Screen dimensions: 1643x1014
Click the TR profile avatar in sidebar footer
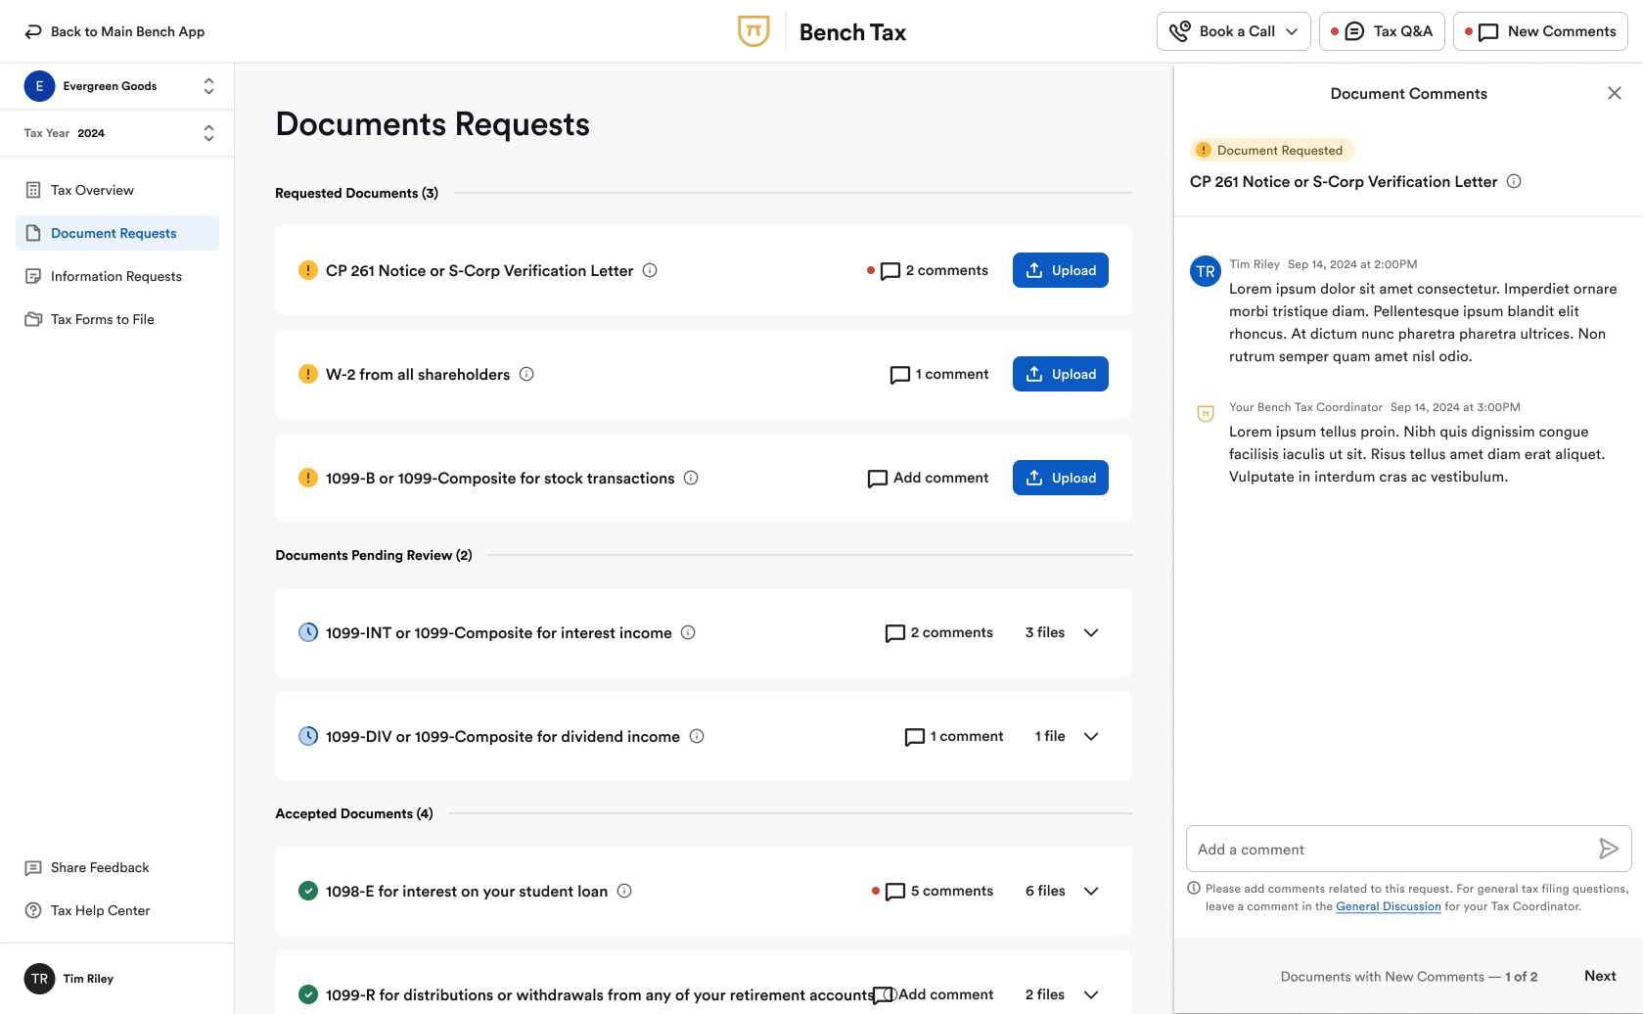tap(39, 979)
